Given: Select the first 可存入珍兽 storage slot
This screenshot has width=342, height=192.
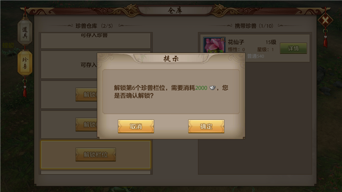Looking at the screenshot, I should click(95, 41).
